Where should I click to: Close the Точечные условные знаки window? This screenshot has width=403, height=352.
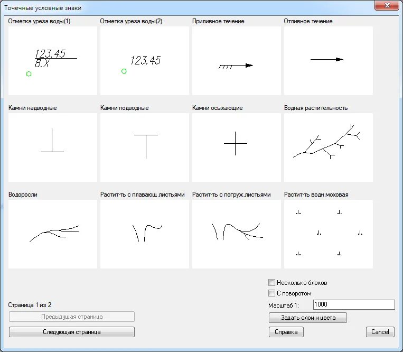pyautogui.click(x=387, y=5)
